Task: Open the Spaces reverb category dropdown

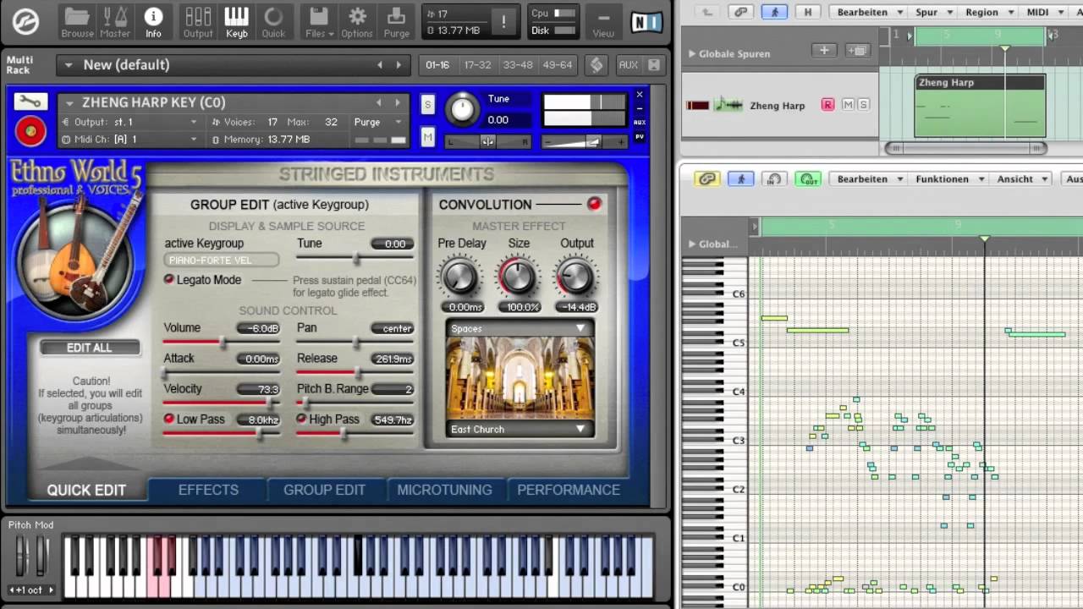Action: pyautogui.click(x=519, y=328)
